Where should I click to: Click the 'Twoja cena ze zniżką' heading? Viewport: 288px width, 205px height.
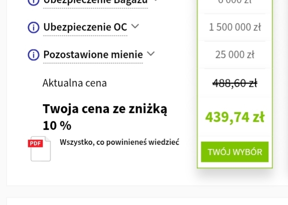(x=105, y=109)
